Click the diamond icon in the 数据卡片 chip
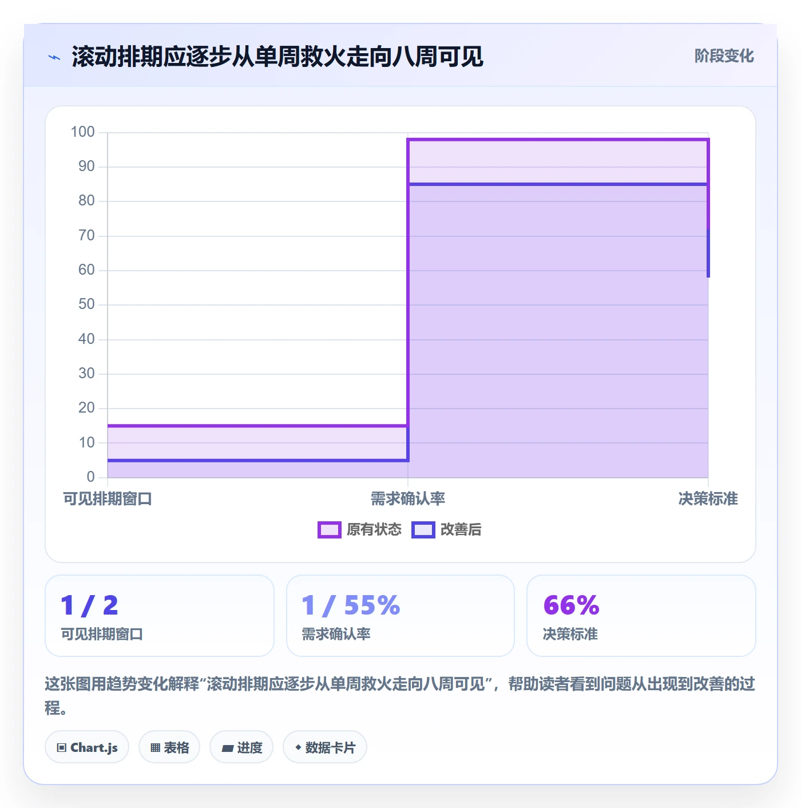Screen dimensions: 801x808 [x=298, y=747]
